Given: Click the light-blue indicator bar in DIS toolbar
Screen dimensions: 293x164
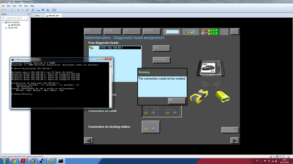Looking at the screenshot, I should point(172,32).
